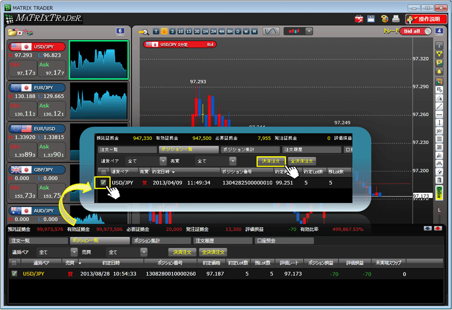Click the USD/JPY Bid 97.173 rate button

click(x=23, y=69)
